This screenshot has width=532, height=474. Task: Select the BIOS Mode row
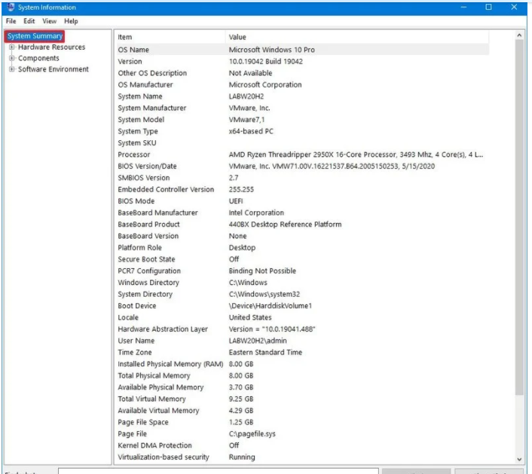tap(302, 201)
